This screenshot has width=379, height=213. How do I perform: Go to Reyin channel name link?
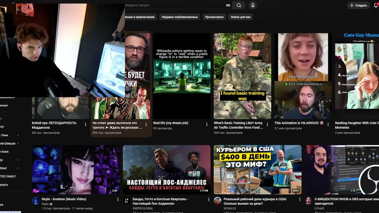click(45, 204)
